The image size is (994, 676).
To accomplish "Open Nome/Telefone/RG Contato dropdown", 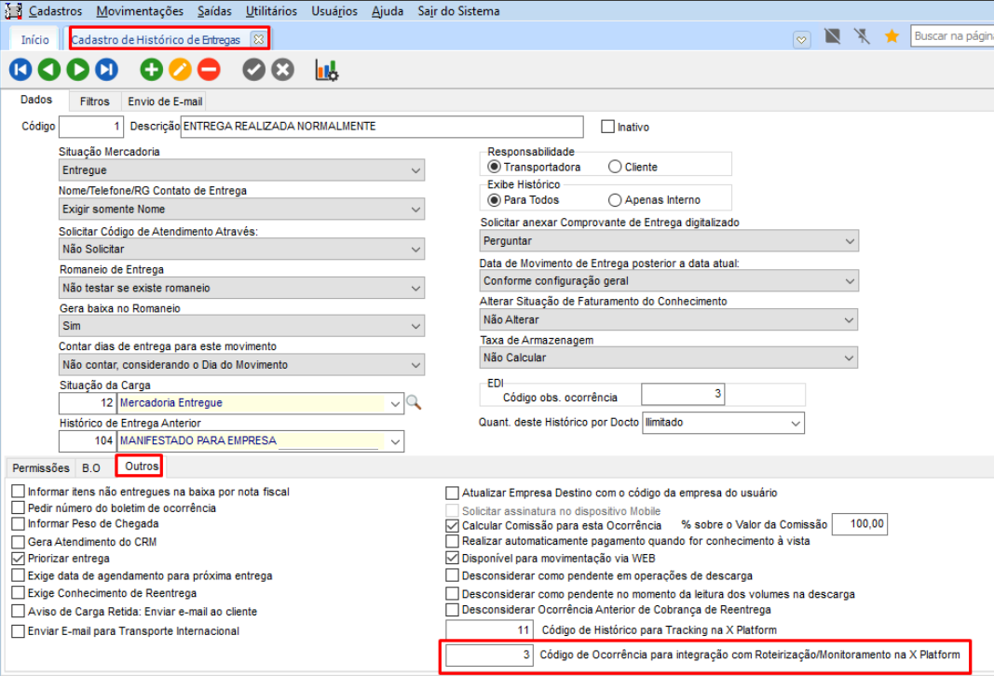I will pyautogui.click(x=241, y=210).
